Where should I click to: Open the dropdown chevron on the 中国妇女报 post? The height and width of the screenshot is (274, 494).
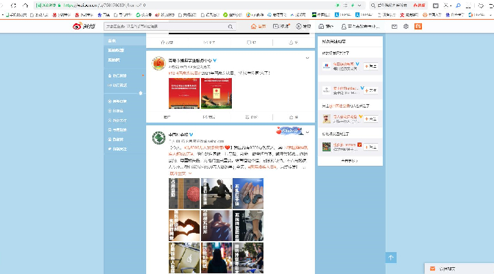pyautogui.click(x=307, y=132)
